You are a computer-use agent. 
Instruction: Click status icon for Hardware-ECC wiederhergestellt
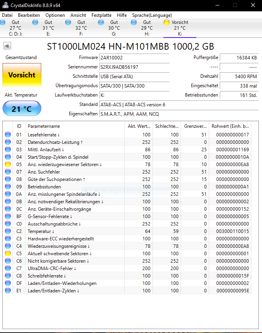pyautogui.click(x=8, y=238)
